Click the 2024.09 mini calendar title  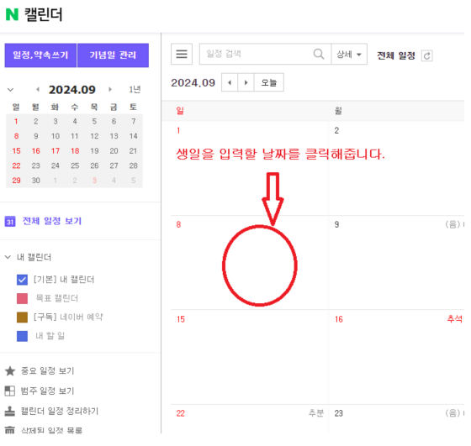[x=72, y=90]
